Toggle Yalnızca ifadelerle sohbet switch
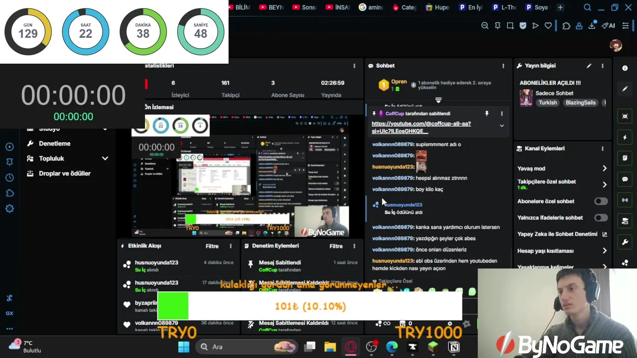Viewport: 637px width, 358px height. [601, 218]
